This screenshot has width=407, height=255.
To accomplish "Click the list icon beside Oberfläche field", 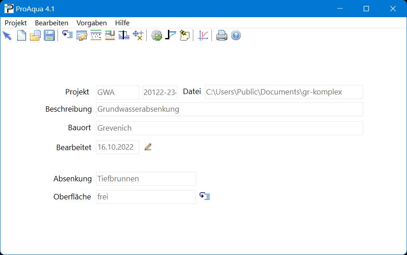I will (205, 197).
